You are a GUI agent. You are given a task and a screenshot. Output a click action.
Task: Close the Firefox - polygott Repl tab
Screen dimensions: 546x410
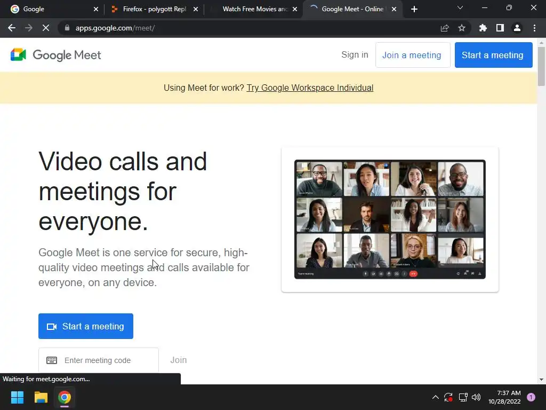[x=196, y=9]
